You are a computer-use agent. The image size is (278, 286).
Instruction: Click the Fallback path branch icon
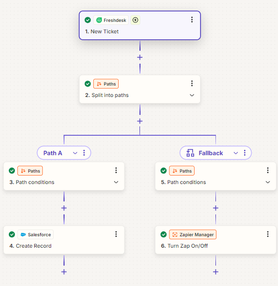point(190,153)
